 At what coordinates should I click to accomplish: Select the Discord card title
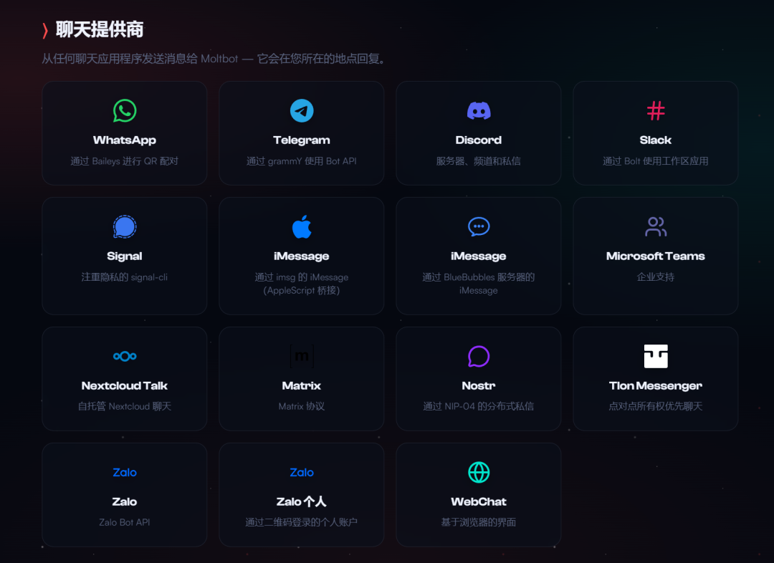click(x=478, y=140)
